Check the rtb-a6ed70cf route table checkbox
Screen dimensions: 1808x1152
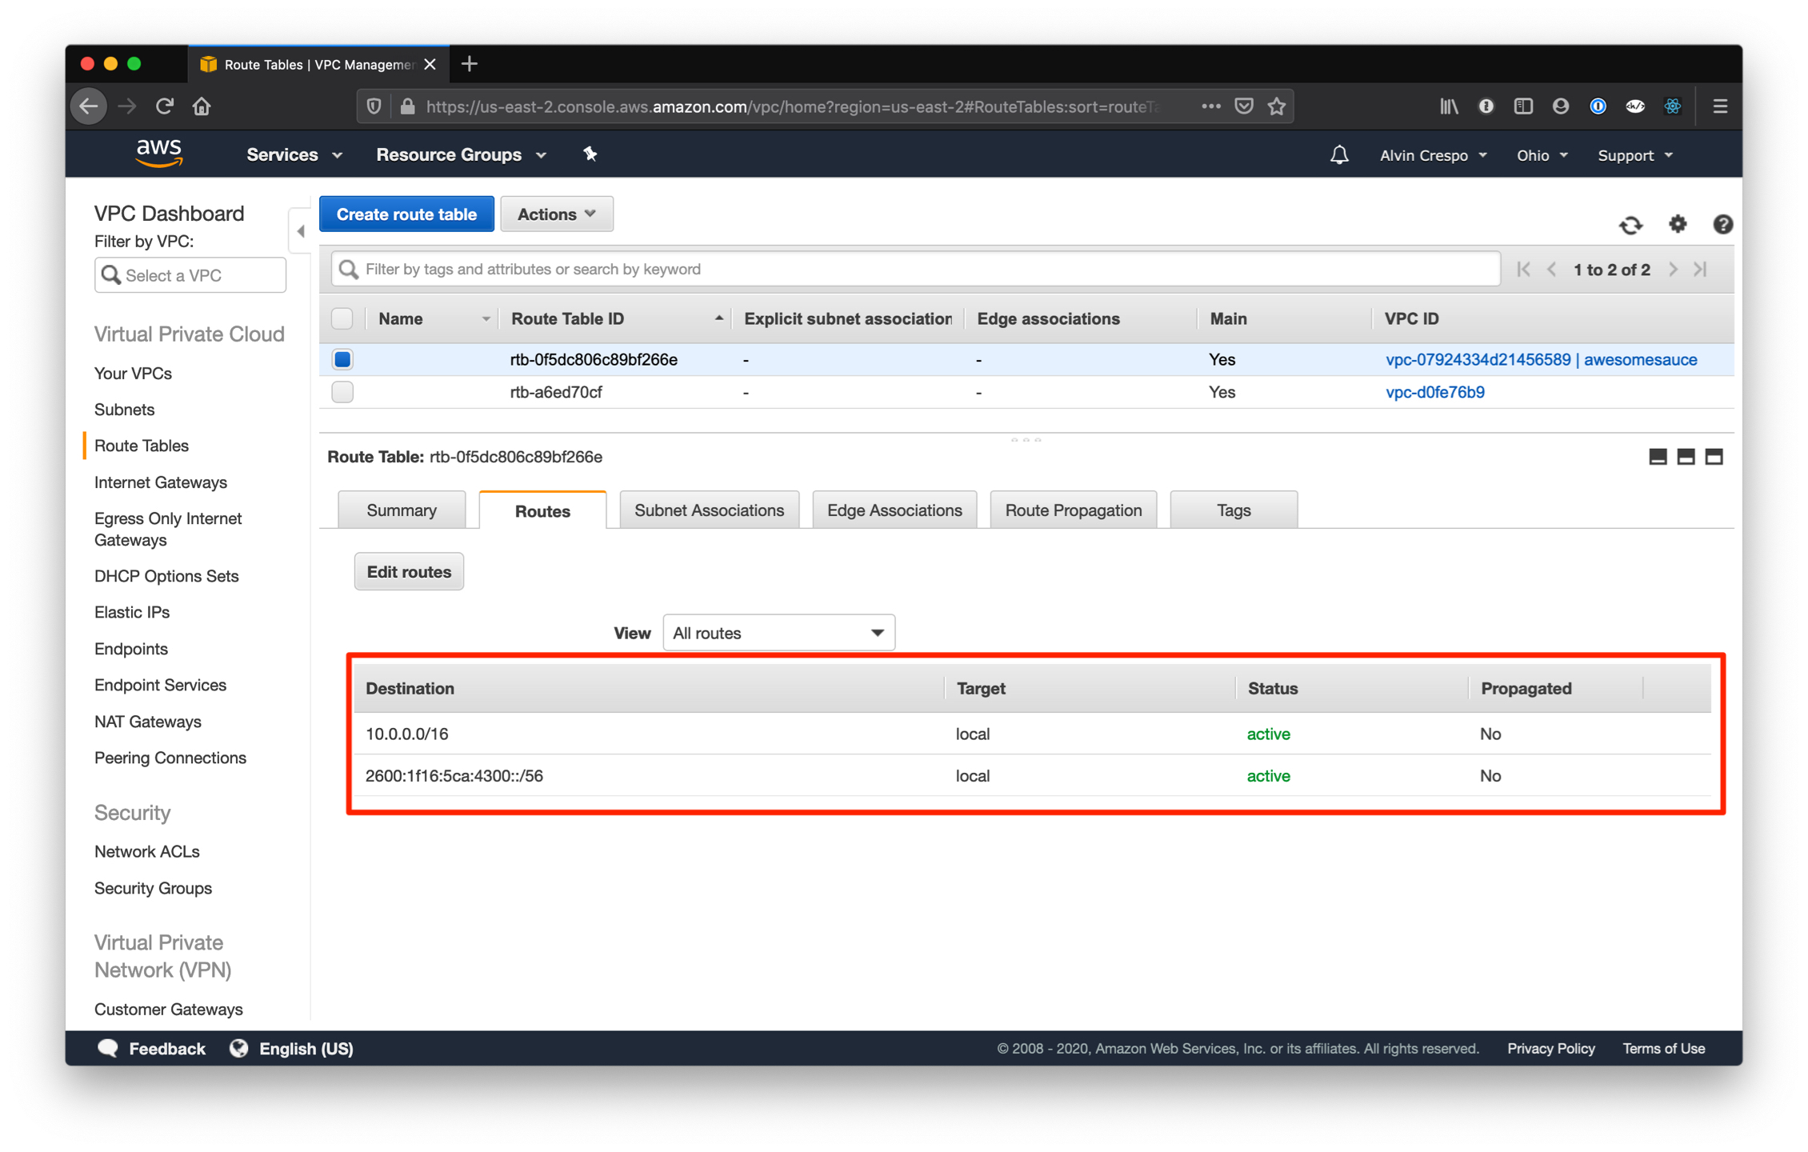pos(342,392)
